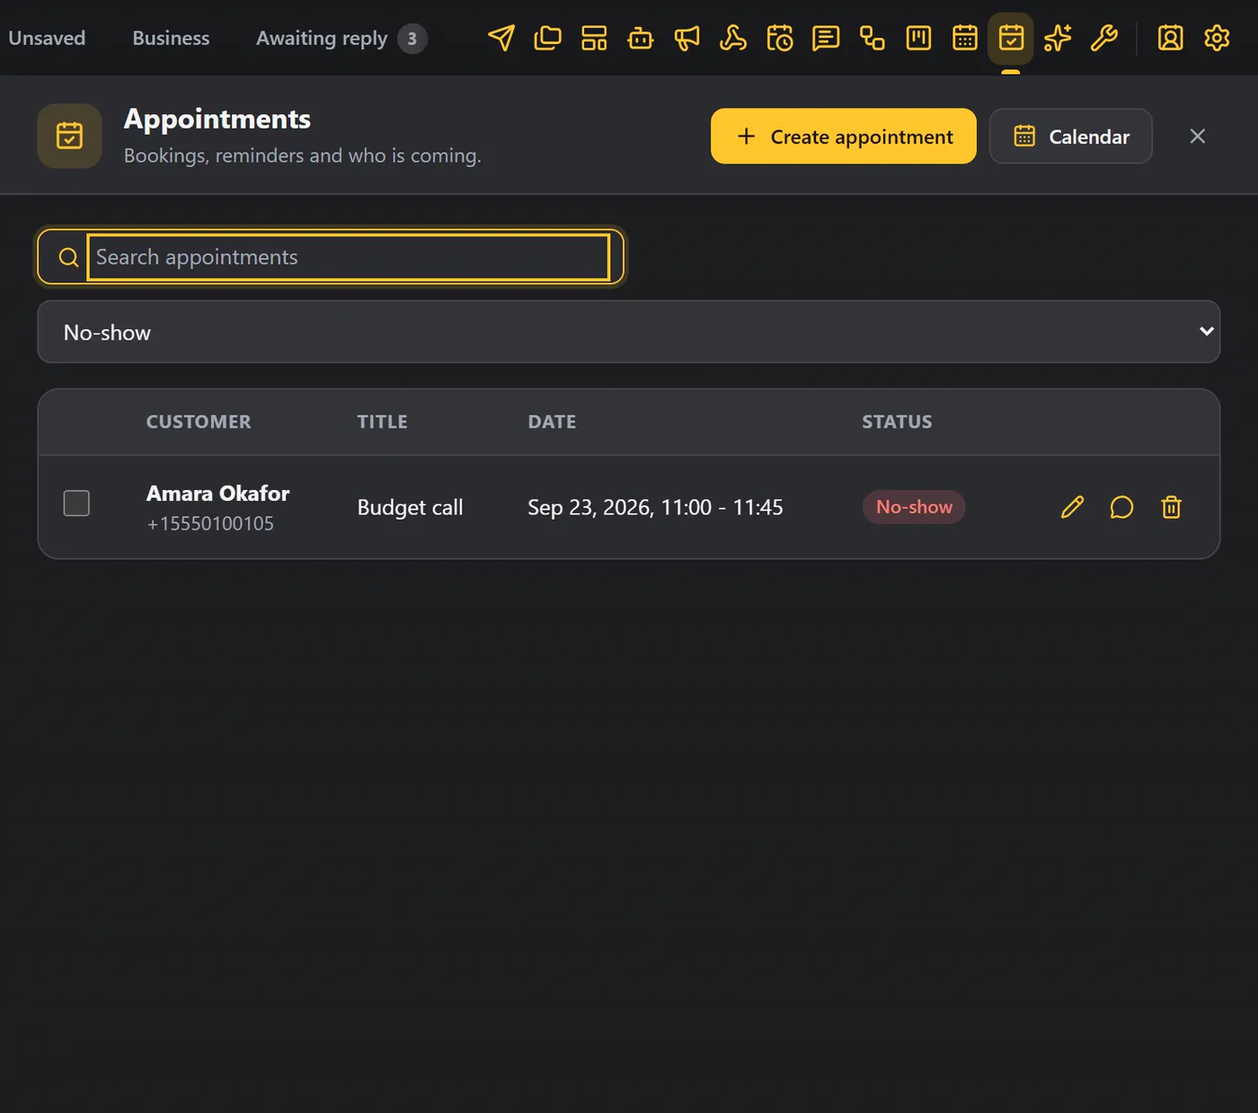Open the wrench tools icon
1258x1113 pixels.
1104,38
